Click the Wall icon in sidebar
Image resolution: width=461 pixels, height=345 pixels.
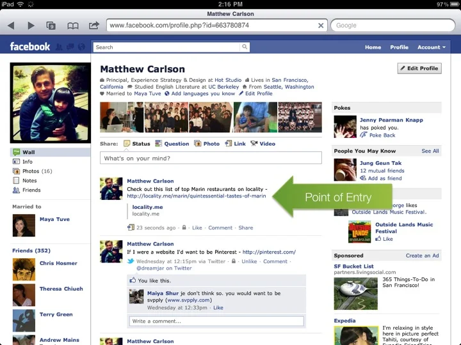coord(16,152)
